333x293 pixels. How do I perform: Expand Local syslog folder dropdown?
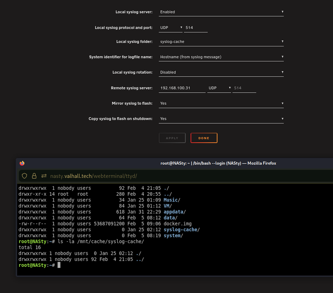point(221,41)
